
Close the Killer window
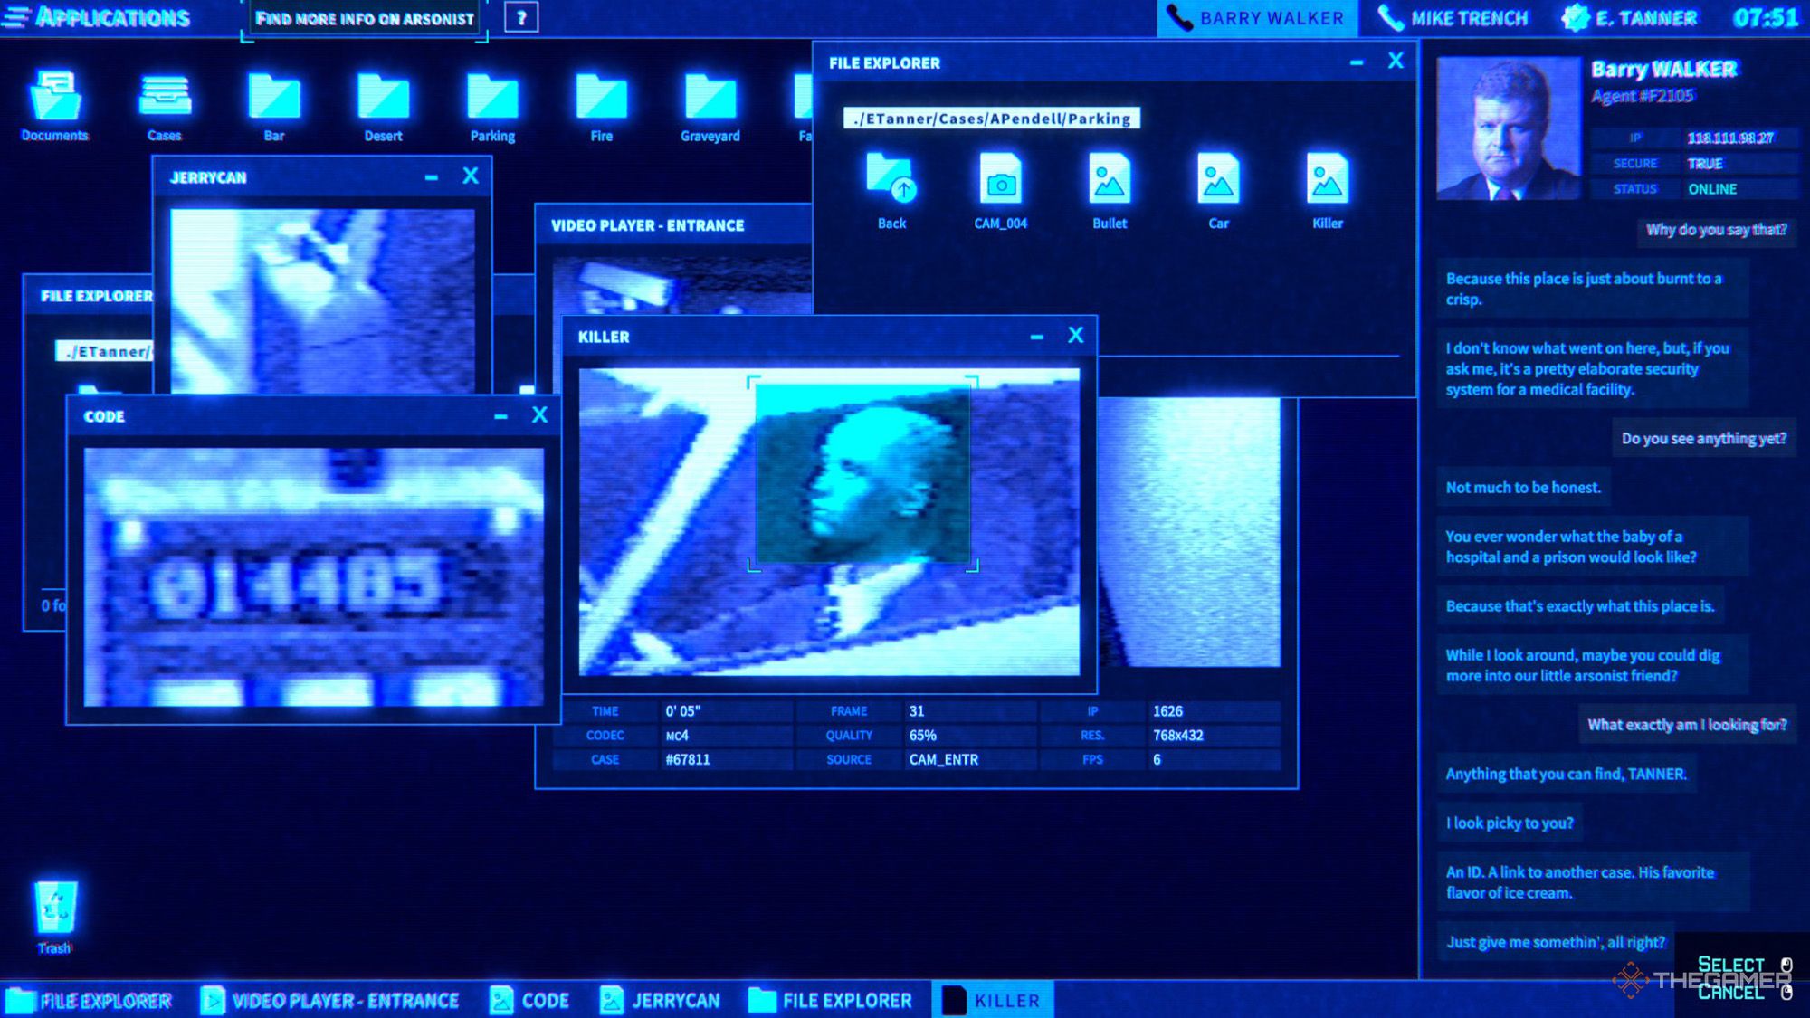tap(1076, 336)
